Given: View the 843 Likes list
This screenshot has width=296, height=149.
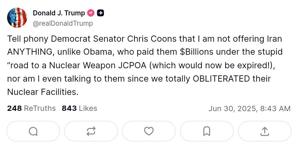Looking at the screenshot, I should pyautogui.click(x=79, y=108).
